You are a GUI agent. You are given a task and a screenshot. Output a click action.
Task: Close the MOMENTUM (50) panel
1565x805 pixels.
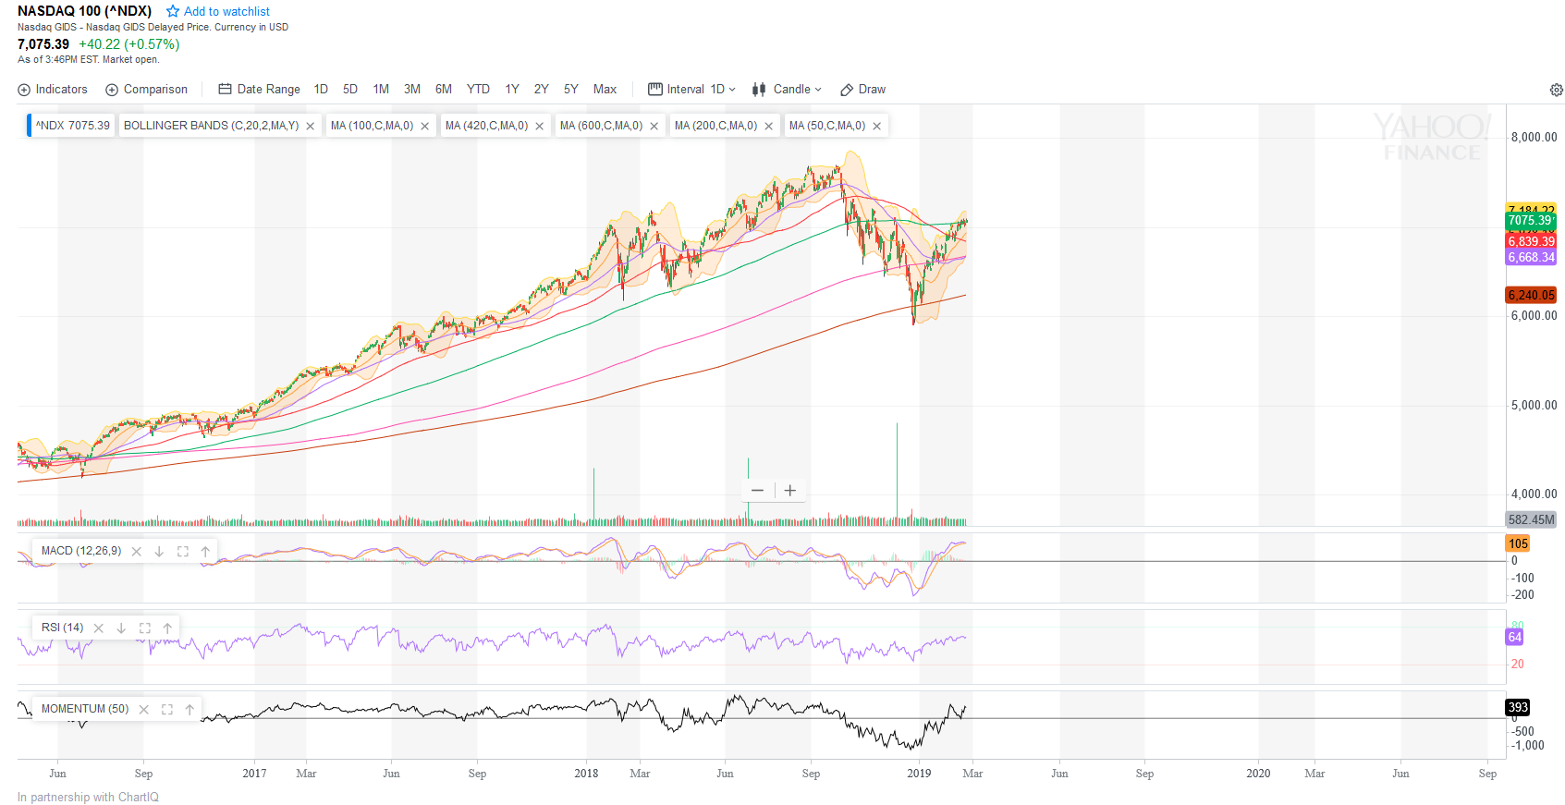144,710
